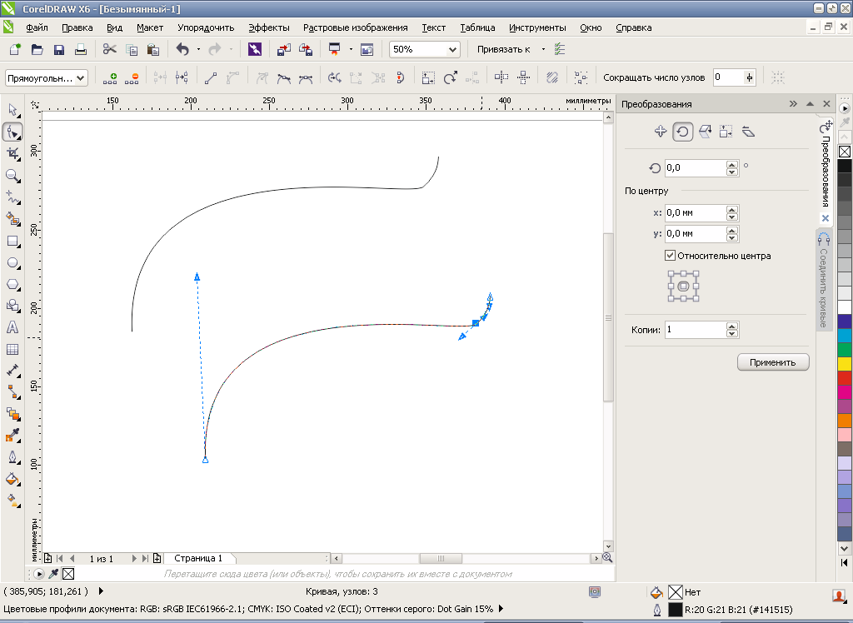Click the Undo arrow icon
The image size is (853, 623).
coord(182,49)
